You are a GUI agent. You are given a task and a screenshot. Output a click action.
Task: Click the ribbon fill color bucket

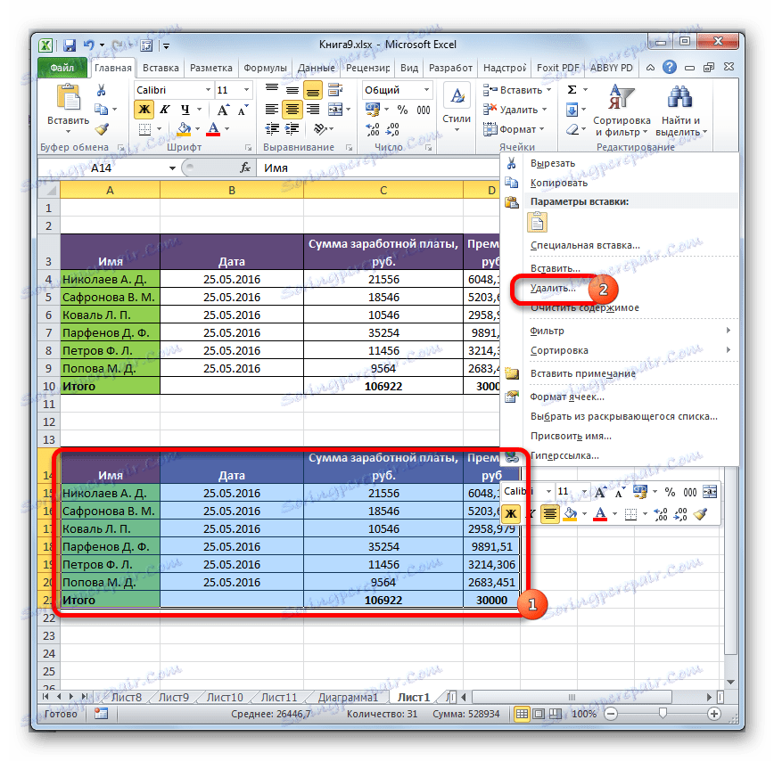coord(184,129)
